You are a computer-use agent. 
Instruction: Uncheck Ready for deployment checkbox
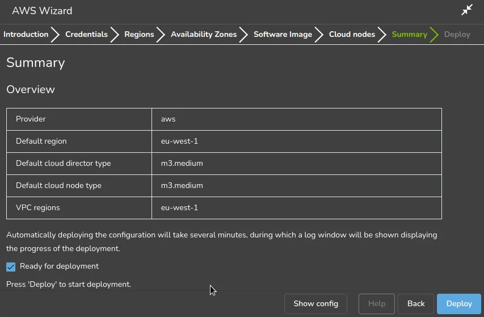(x=11, y=266)
